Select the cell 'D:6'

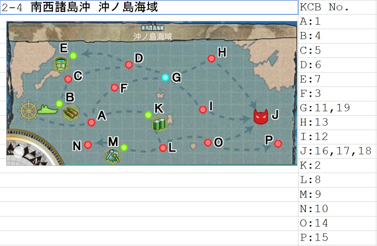[x=338, y=65]
